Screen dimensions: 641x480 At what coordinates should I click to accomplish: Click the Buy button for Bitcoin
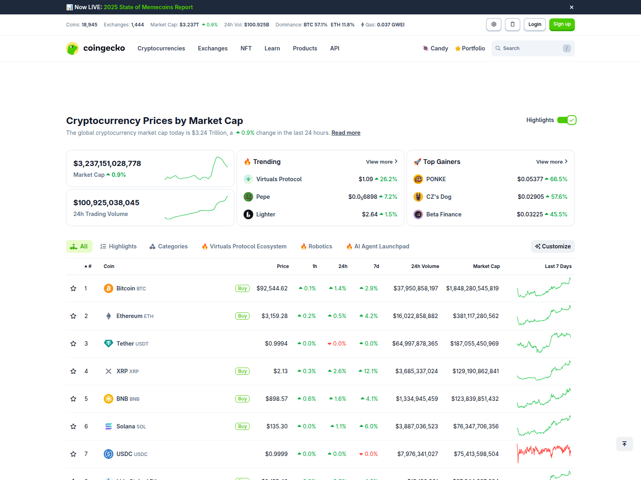[242, 288]
